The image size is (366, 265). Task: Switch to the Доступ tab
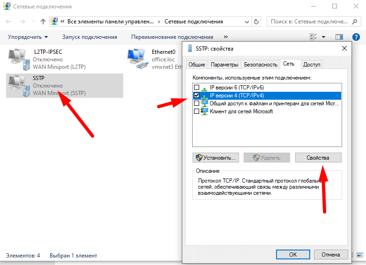click(312, 65)
